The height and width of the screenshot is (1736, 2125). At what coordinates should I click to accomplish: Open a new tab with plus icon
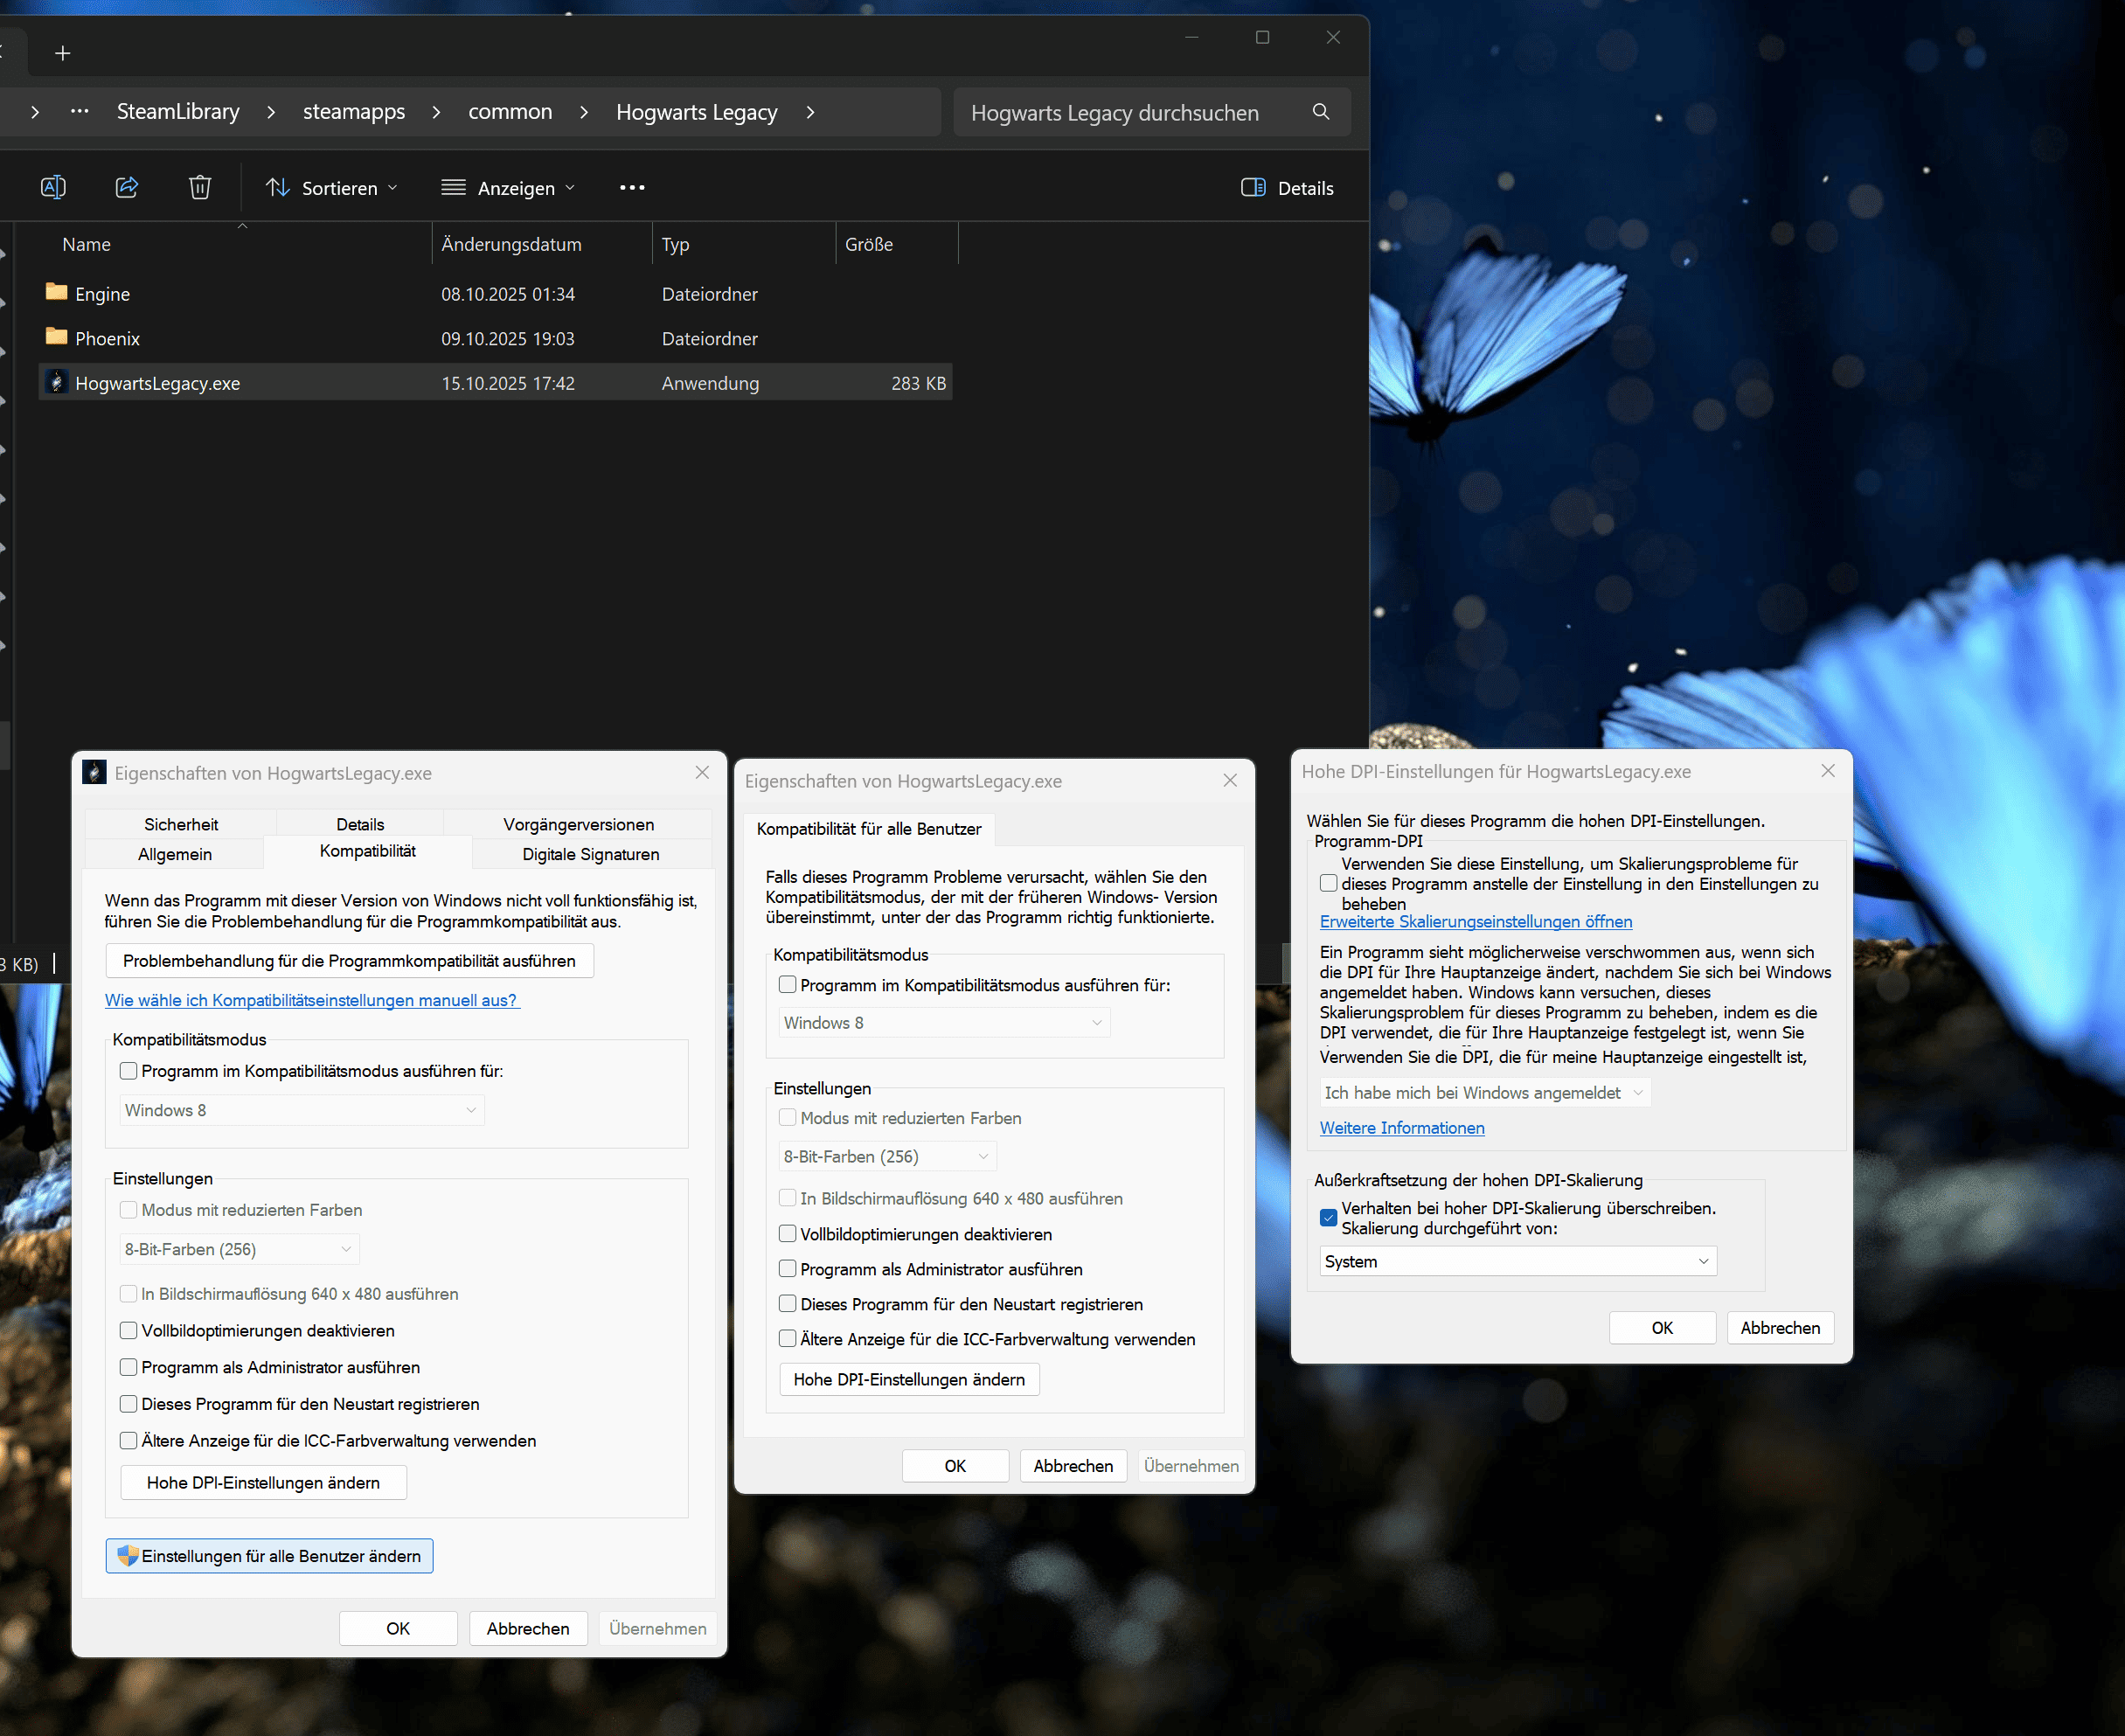tap(62, 53)
